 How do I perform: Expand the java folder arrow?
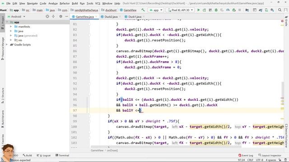[x=11, y=31]
